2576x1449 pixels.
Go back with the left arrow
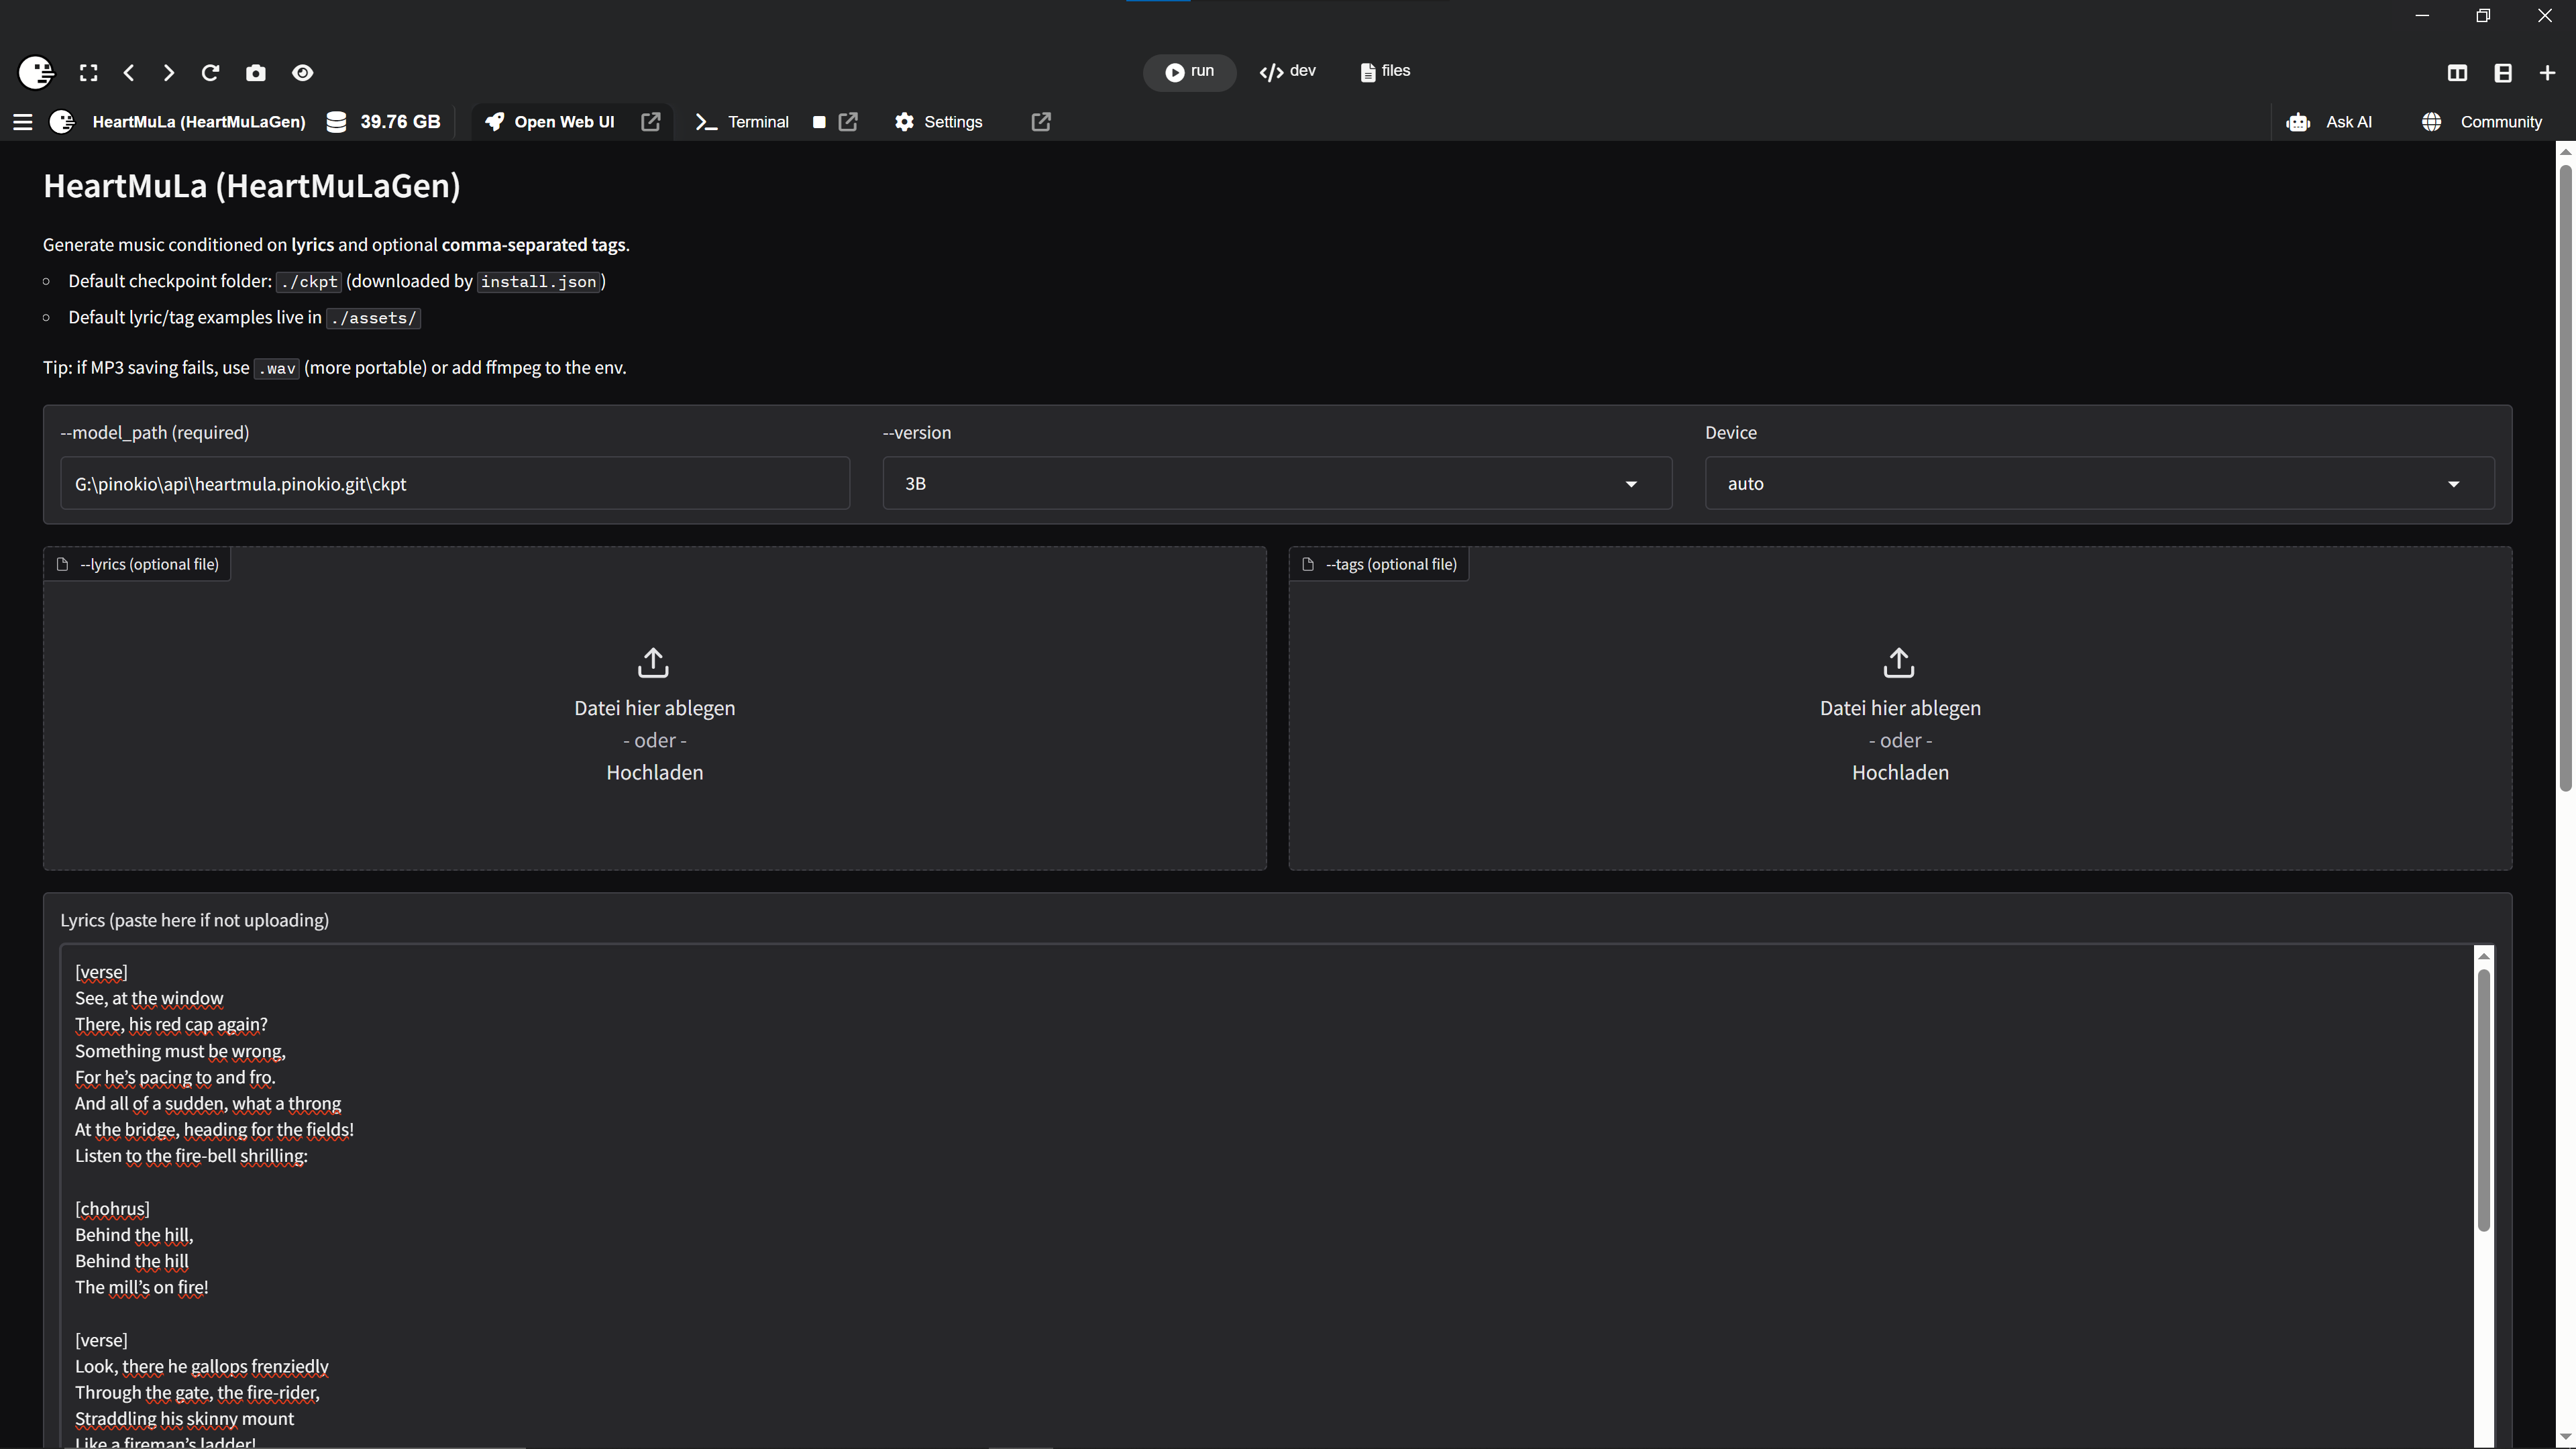coord(129,73)
